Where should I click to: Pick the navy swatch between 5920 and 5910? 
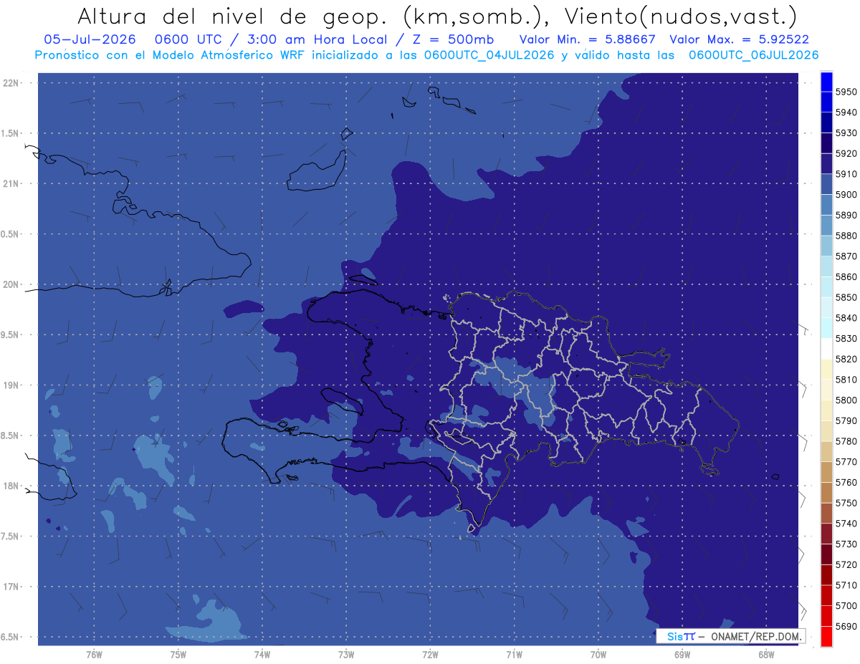pos(826,164)
